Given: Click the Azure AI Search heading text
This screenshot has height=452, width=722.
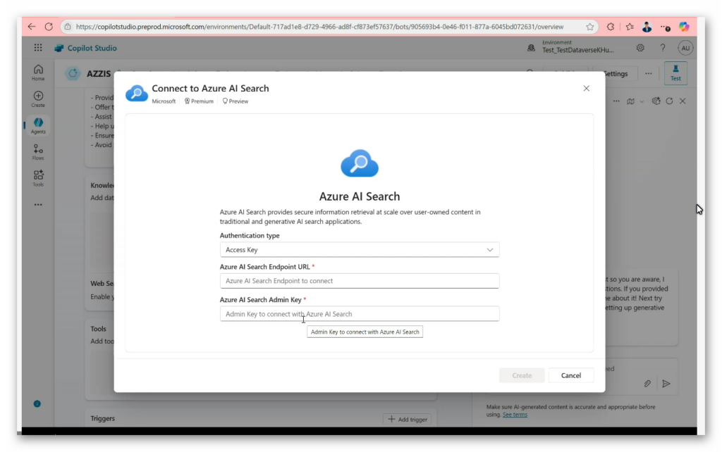Looking at the screenshot, I should coord(360,196).
